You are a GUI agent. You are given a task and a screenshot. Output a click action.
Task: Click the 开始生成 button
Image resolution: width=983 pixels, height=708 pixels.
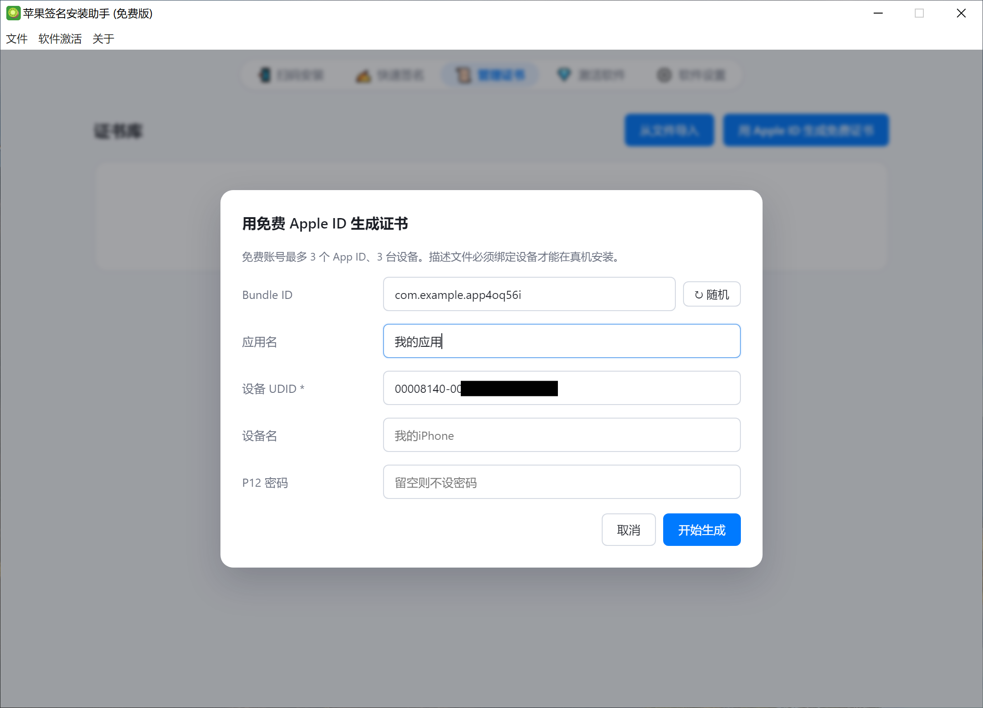point(702,530)
